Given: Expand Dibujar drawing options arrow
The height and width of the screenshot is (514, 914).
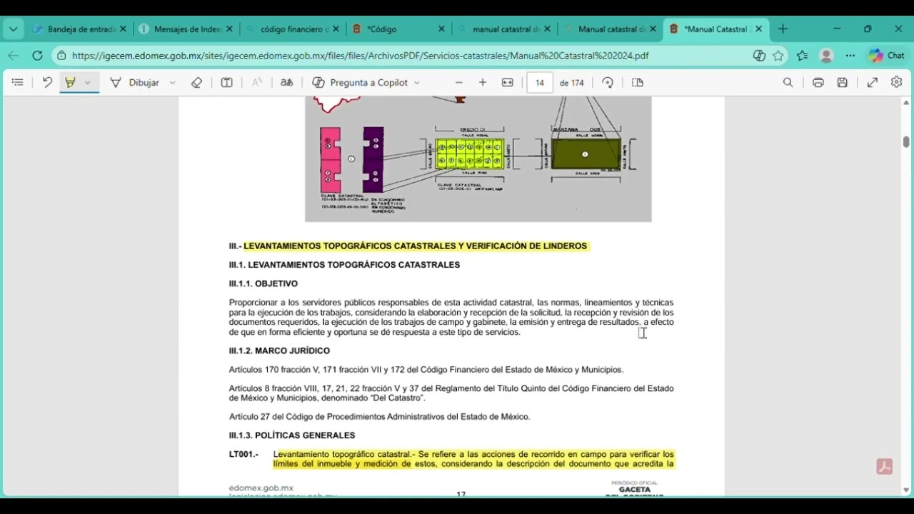Looking at the screenshot, I should pyautogui.click(x=172, y=83).
